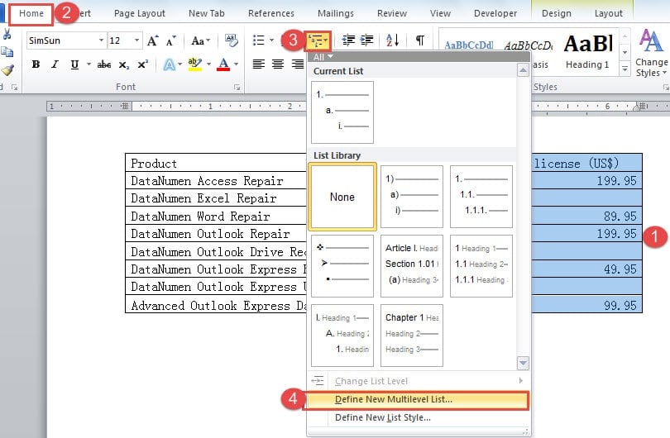670x438 pixels.
Task: Open the Mailings tab
Action: pyautogui.click(x=336, y=14)
